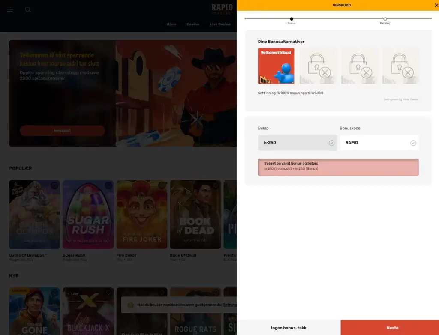
Task: Open the Book Of Dead game tile
Action: [195, 214]
